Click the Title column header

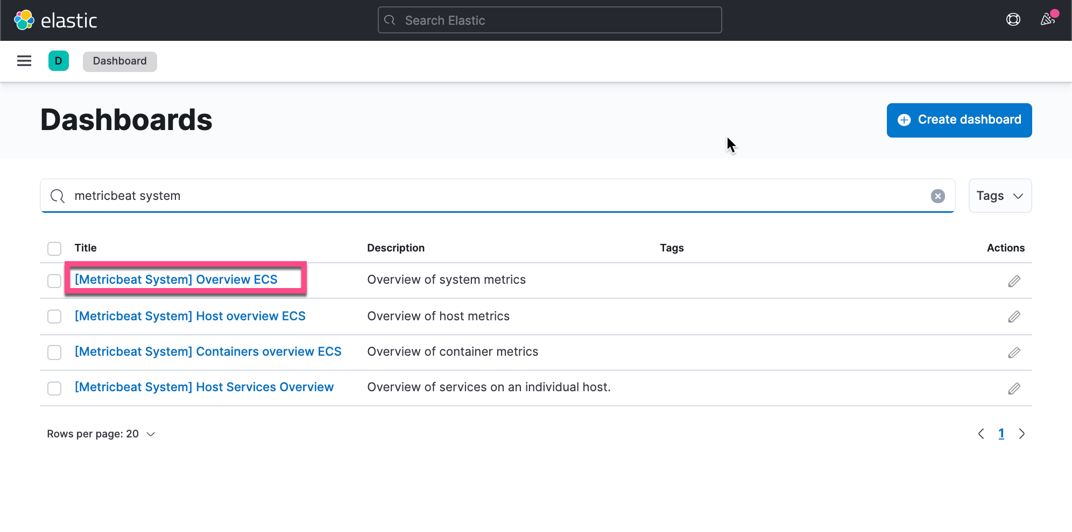pos(86,248)
